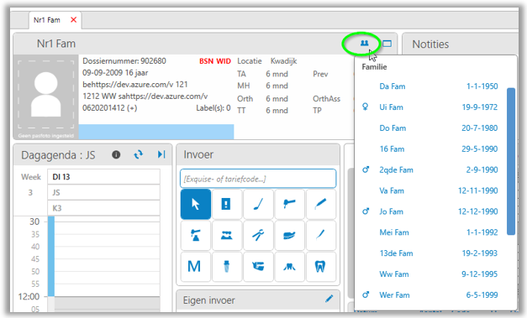Select the pointer arrow tool in Invoer
Image resolution: width=527 pixels, height=318 pixels.
(196, 204)
